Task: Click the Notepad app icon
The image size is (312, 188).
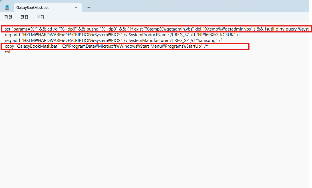Action: pyautogui.click(x=7, y=7)
